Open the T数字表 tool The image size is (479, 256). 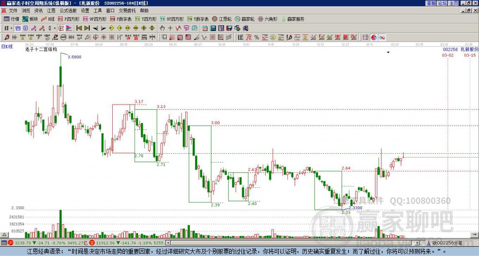(198, 19)
